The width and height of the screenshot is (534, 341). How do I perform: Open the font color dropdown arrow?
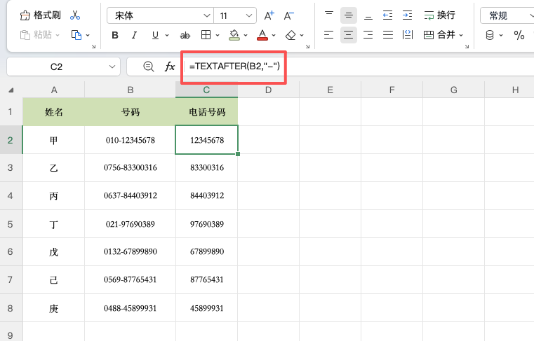(274, 35)
